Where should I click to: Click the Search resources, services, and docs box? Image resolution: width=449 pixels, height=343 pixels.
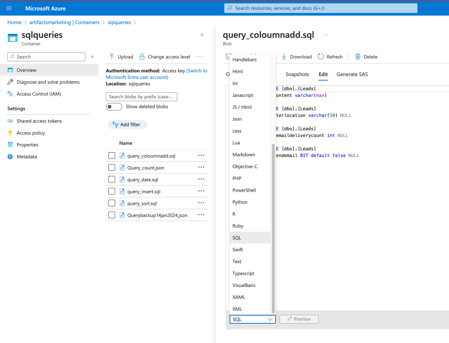321,8
